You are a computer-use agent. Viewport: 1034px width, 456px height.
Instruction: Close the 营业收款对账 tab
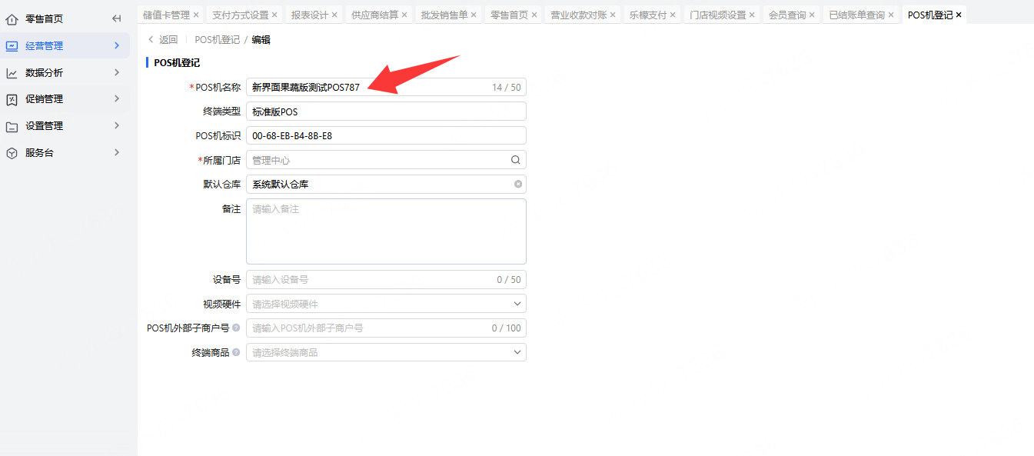[613, 15]
